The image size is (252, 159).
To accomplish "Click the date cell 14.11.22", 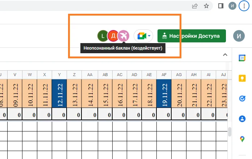I will tap(90, 93).
